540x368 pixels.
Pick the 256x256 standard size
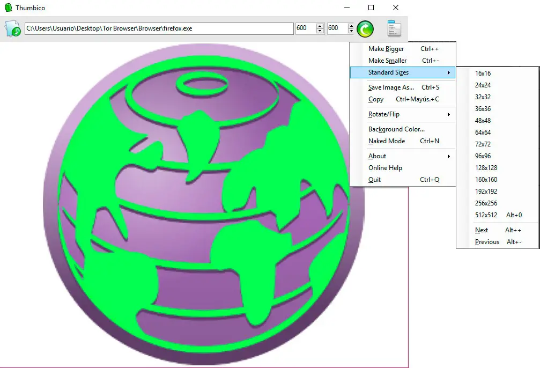coord(497,203)
